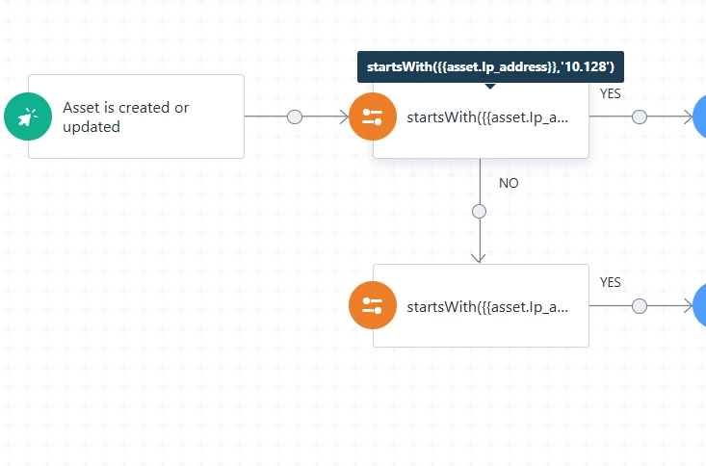Click the blue action icon after first condition

(x=699, y=116)
